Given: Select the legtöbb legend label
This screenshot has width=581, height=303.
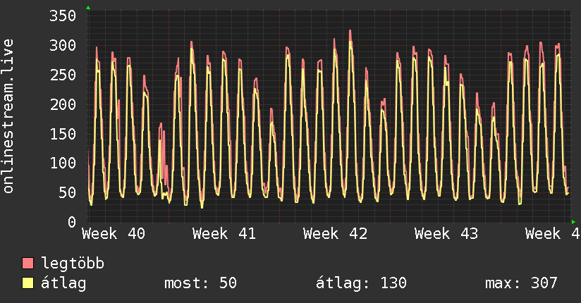Looking at the screenshot, I should coord(73,263).
